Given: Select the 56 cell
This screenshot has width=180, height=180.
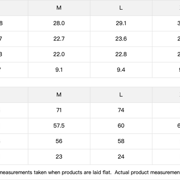Looking at the screenshot, I should point(59,141).
